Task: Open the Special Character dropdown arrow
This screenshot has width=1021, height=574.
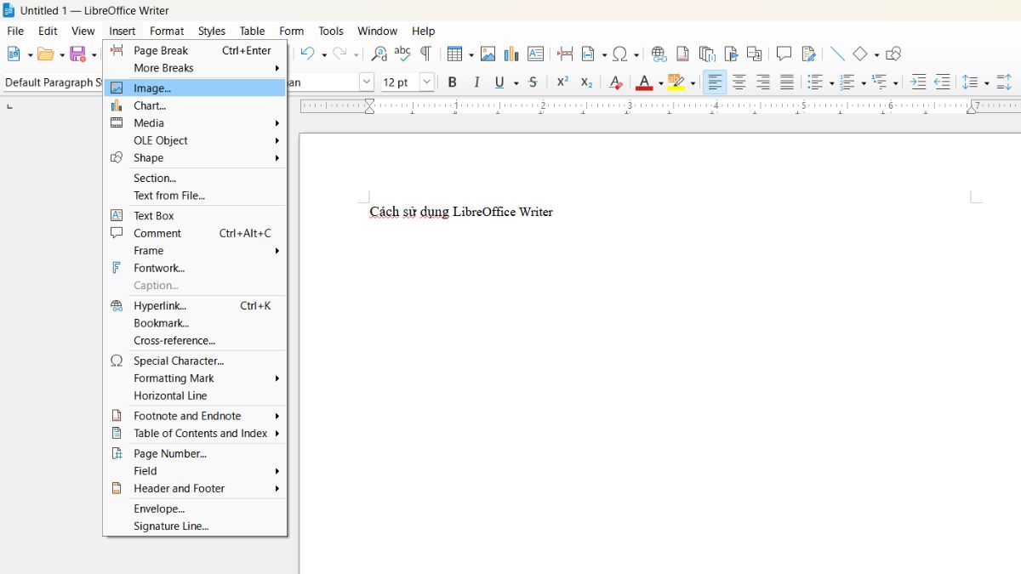Action: pos(636,54)
